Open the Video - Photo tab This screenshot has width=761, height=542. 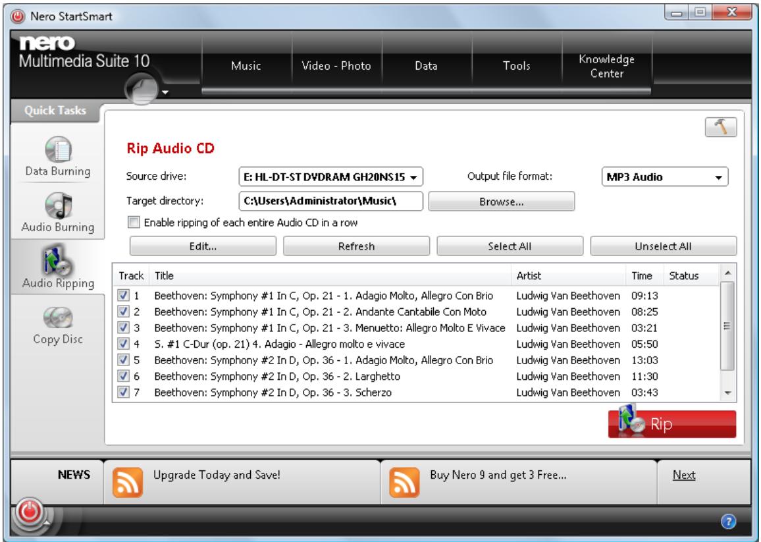[x=336, y=66]
